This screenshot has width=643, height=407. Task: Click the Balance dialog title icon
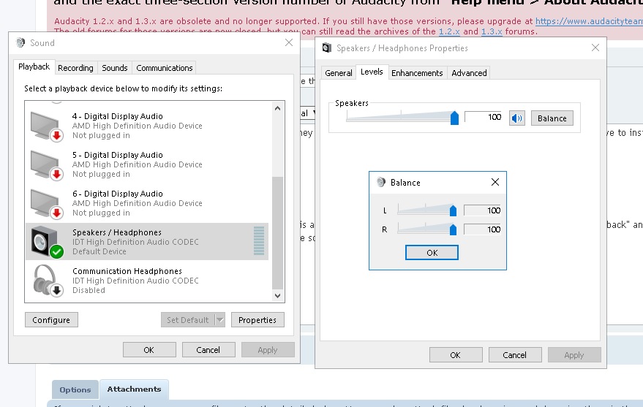coord(381,182)
